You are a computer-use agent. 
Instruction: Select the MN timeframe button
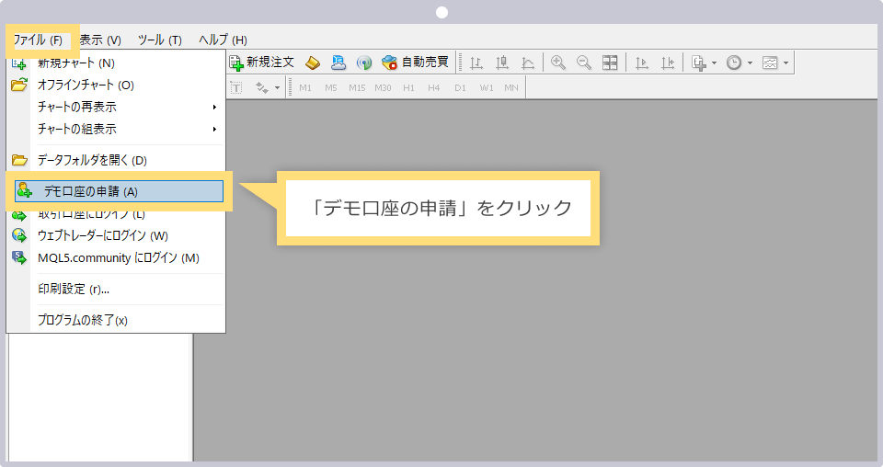pos(511,87)
